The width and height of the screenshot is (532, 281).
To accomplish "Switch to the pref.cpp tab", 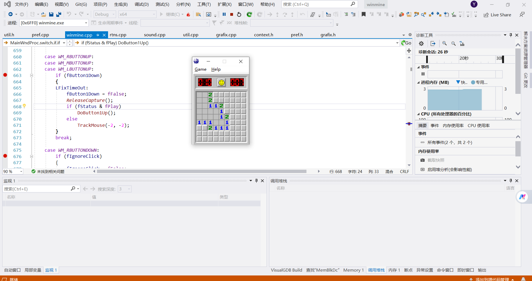I will click(40, 35).
